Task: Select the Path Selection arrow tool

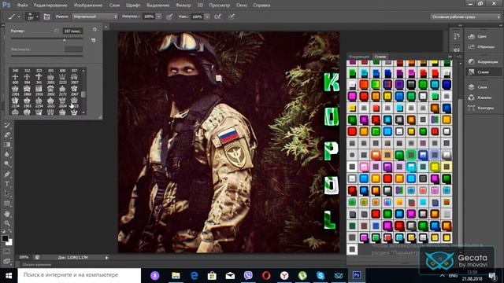Action: point(7,194)
